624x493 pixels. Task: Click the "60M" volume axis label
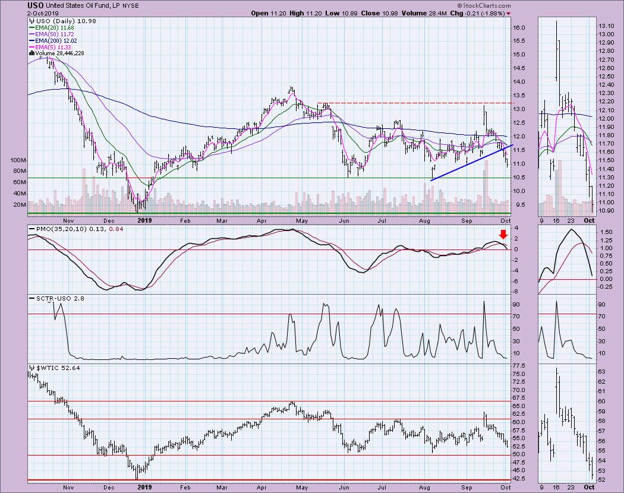20,182
